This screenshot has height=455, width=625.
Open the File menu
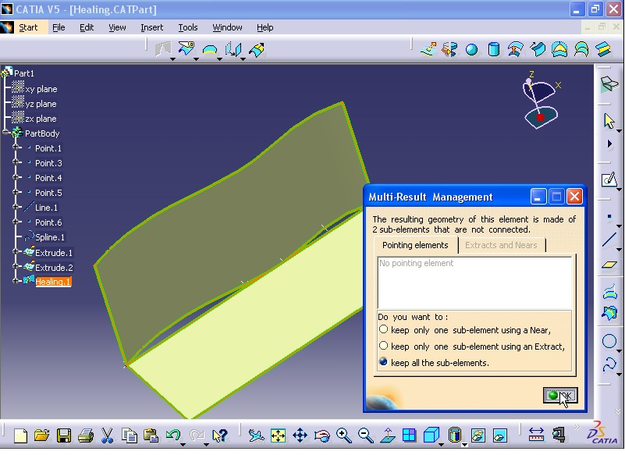click(x=59, y=27)
